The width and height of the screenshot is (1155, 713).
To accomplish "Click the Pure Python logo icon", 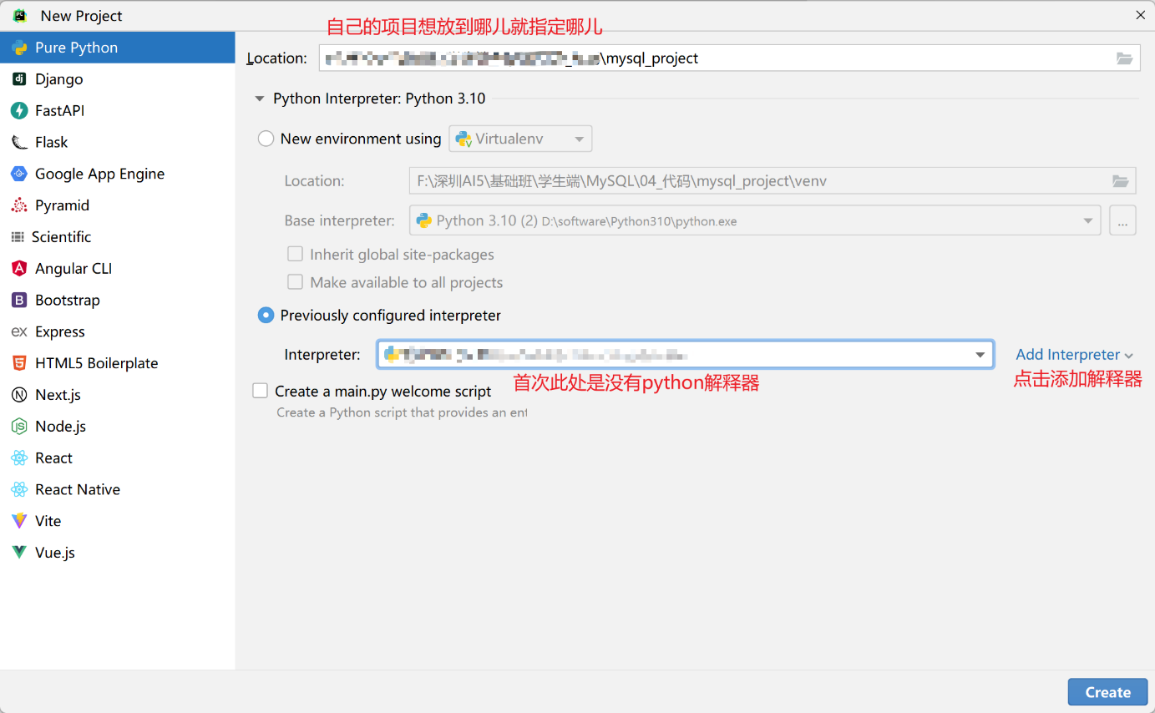I will pos(19,48).
